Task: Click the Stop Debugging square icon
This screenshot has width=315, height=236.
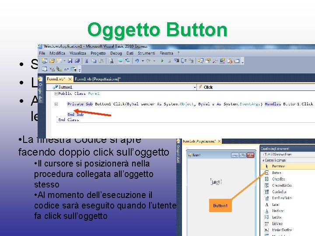Action: [169, 61]
